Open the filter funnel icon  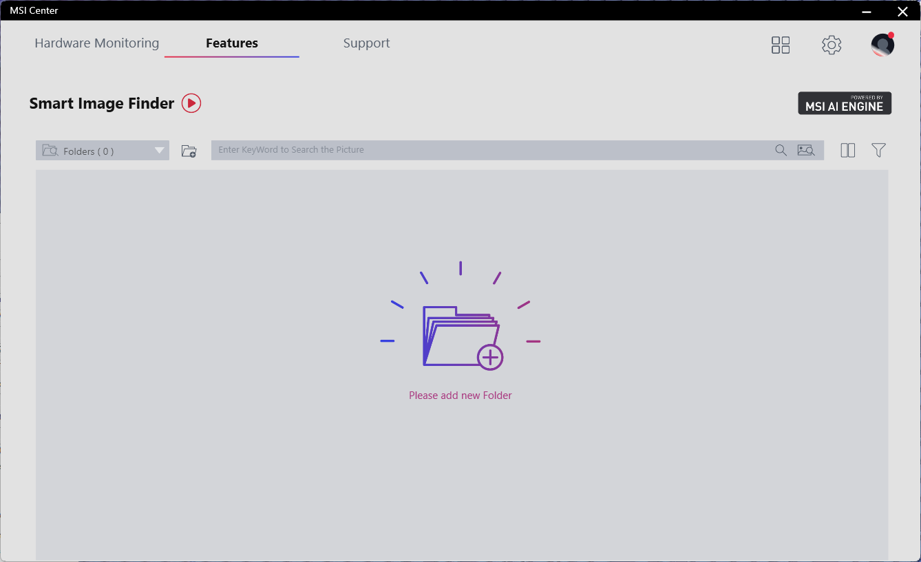pyautogui.click(x=878, y=150)
